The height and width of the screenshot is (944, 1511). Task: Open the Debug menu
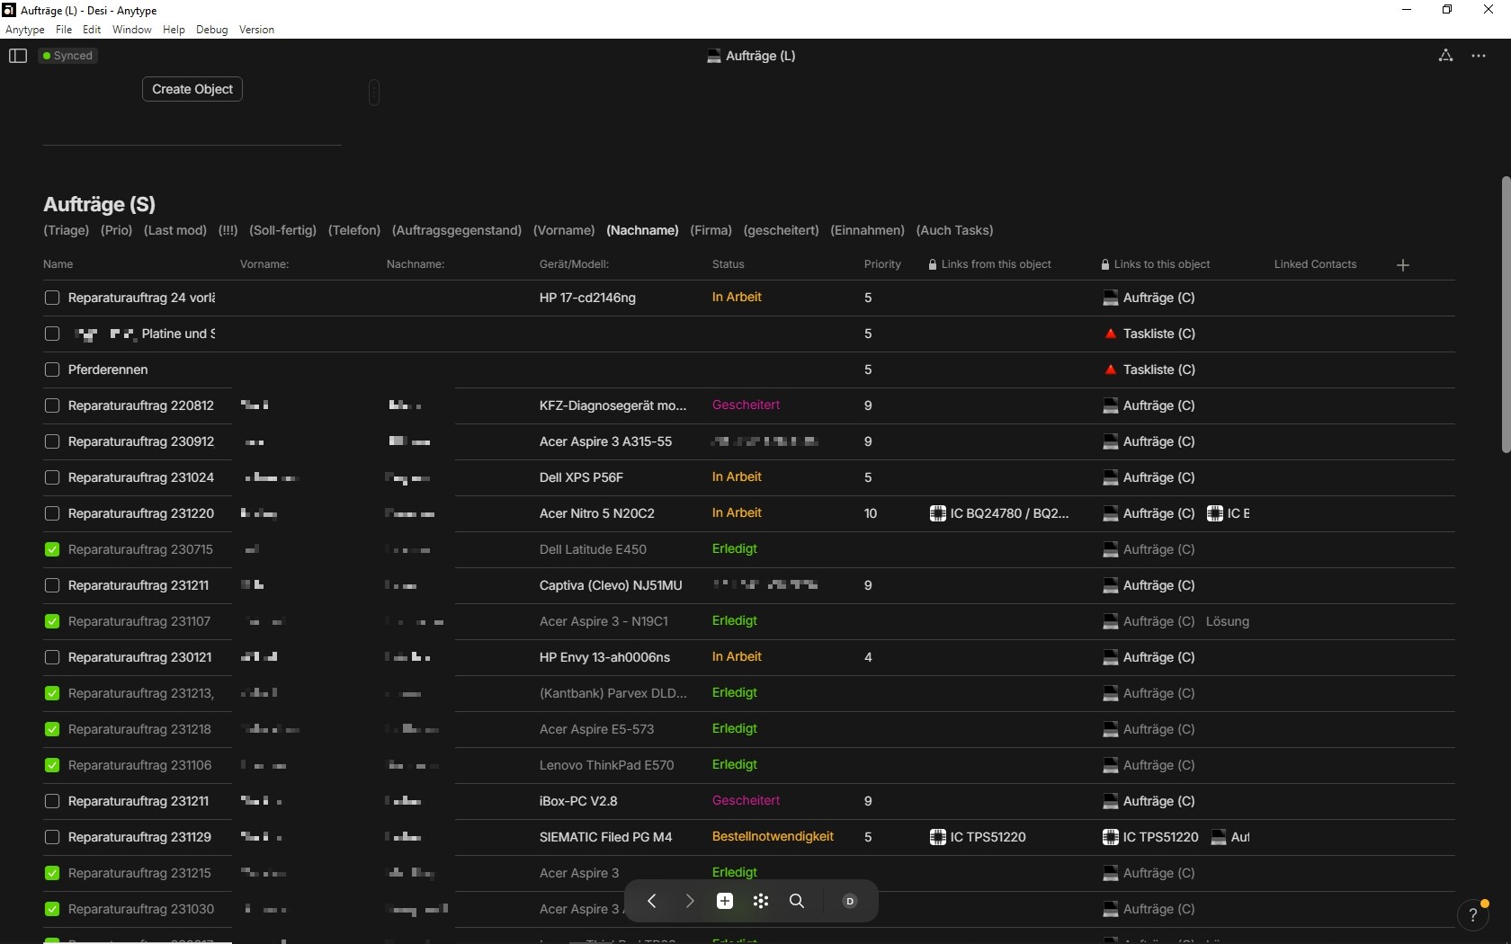point(212,30)
